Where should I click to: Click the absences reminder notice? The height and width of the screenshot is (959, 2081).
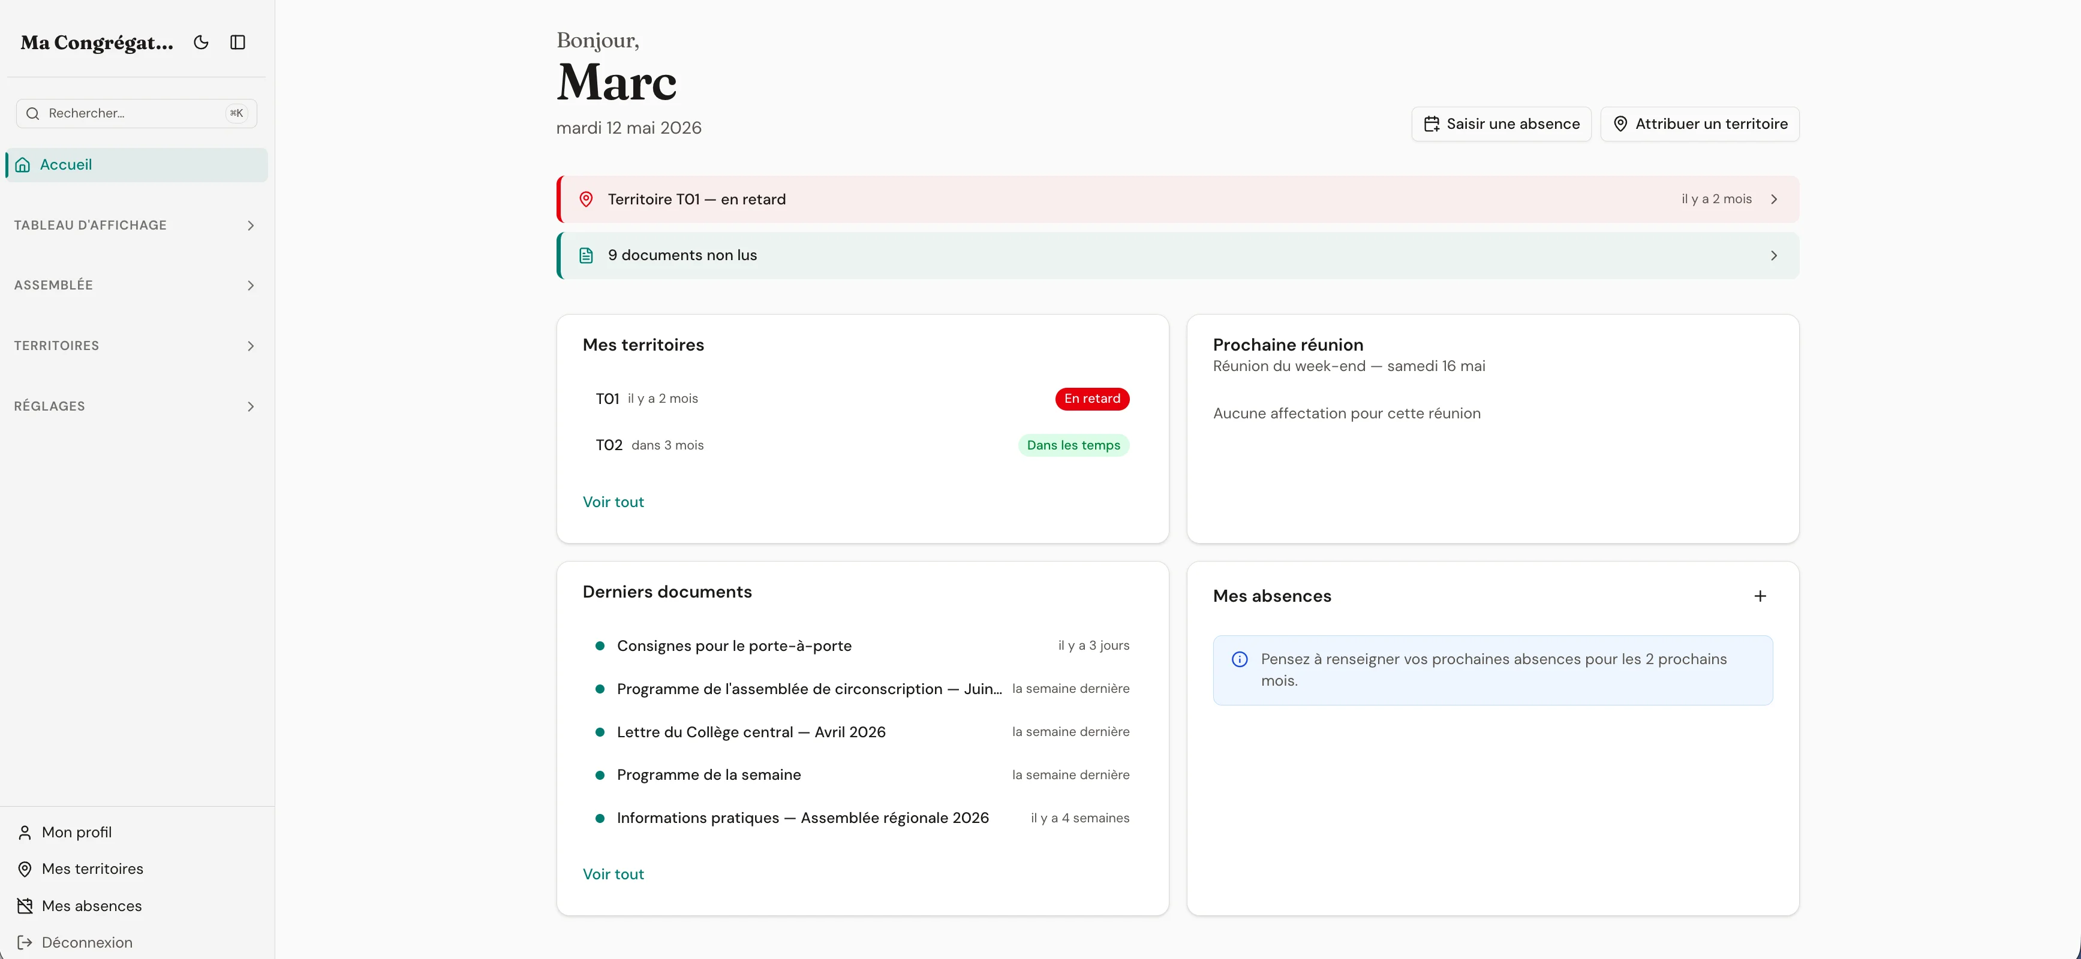1492,670
